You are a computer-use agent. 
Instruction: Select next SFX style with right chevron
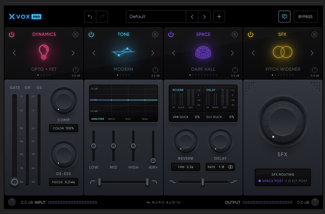click(312, 53)
